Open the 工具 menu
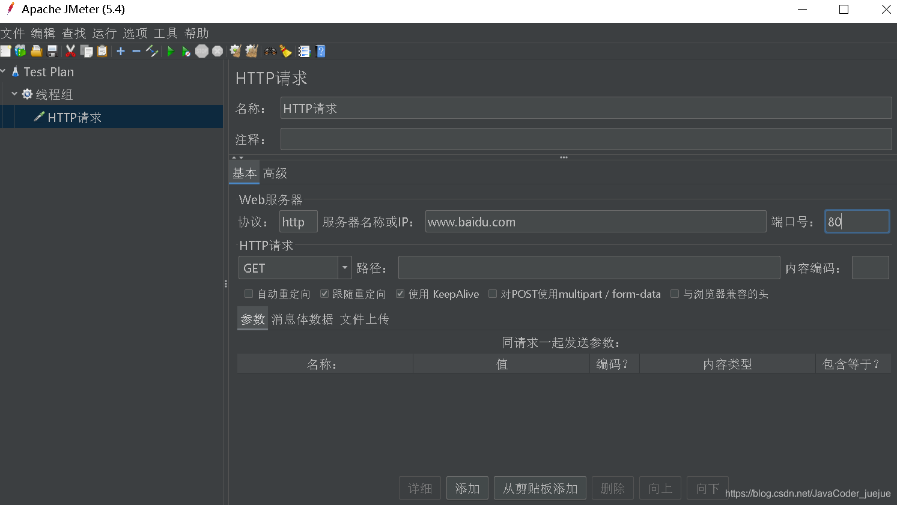897x505 pixels. click(166, 33)
